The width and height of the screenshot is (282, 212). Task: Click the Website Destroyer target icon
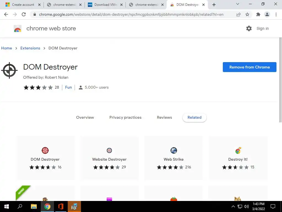click(x=109, y=150)
